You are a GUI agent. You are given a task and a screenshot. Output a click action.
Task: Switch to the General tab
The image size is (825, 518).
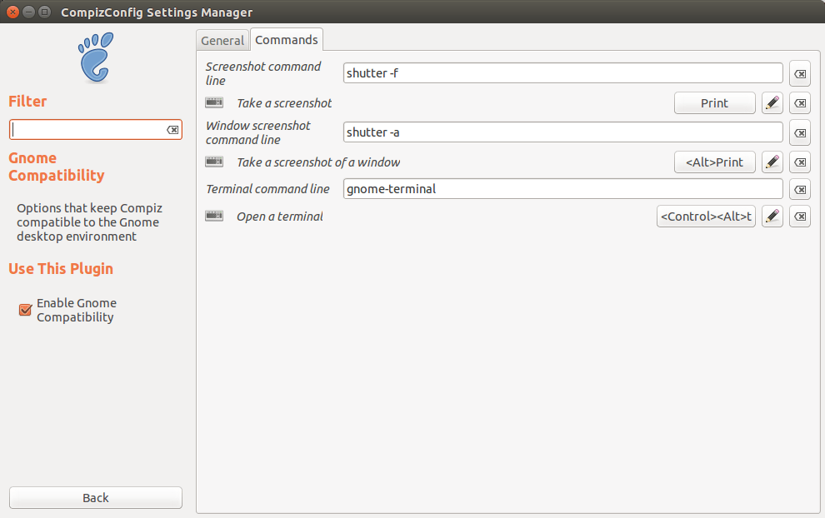click(222, 41)
